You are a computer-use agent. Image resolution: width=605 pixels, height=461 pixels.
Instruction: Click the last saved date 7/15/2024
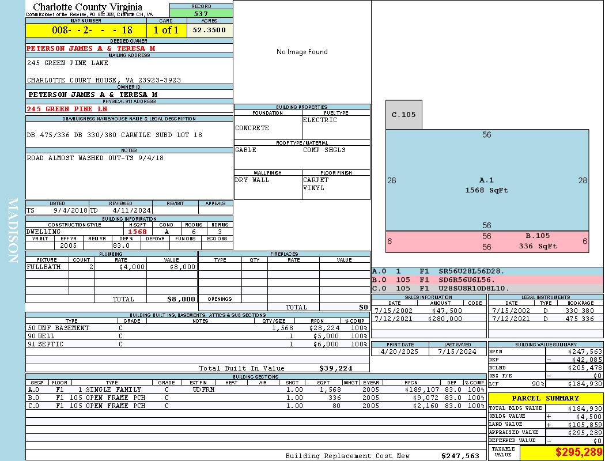pos(457,352)
